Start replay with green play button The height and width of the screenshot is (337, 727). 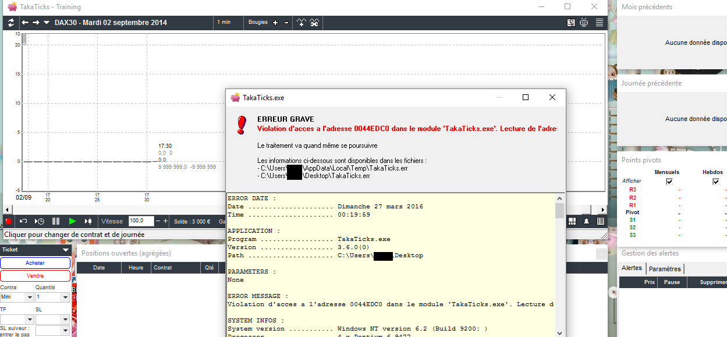coord(72,221)
